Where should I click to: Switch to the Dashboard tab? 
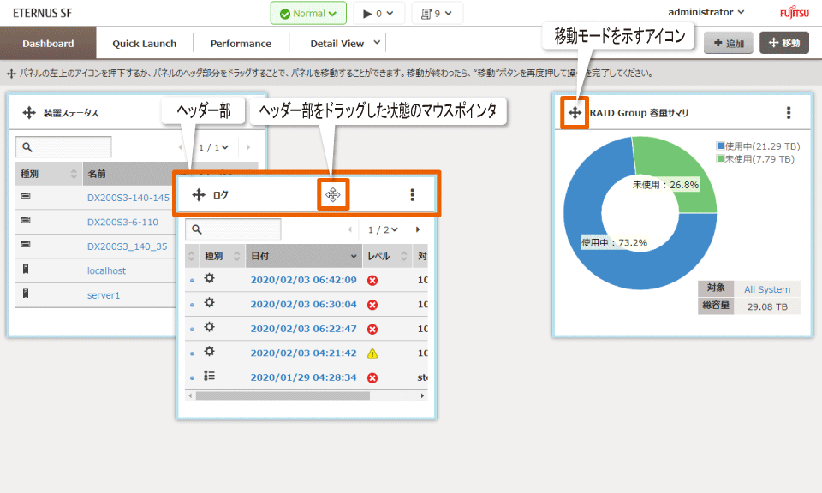(48, 44)
